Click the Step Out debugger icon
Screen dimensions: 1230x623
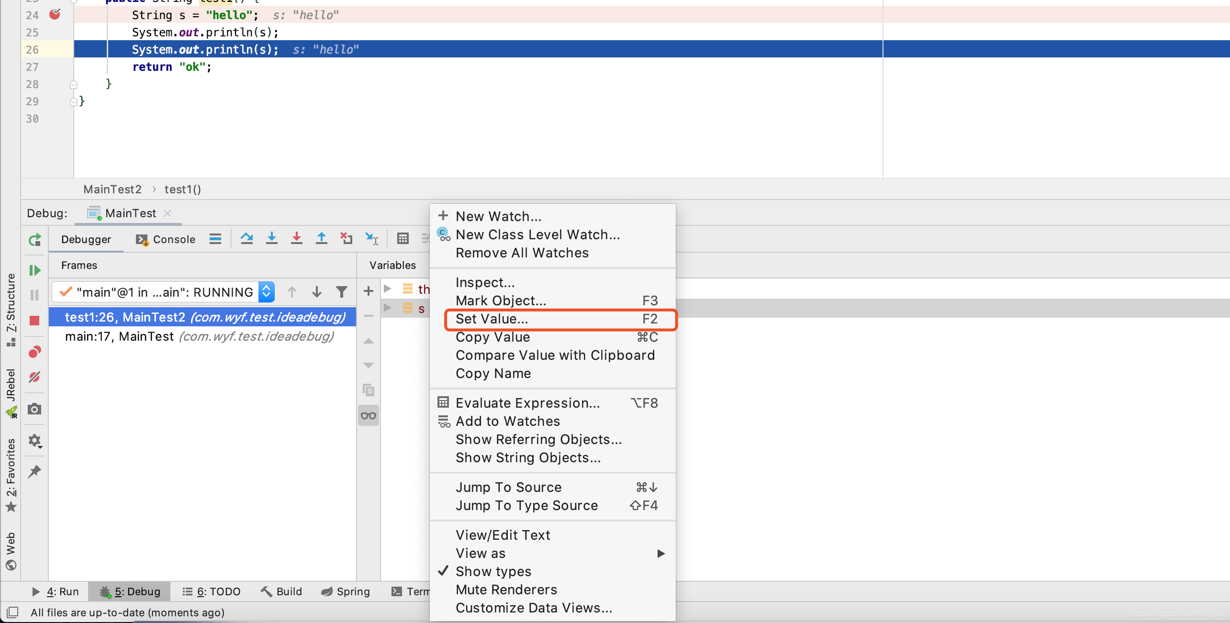(x=322, y=238)
